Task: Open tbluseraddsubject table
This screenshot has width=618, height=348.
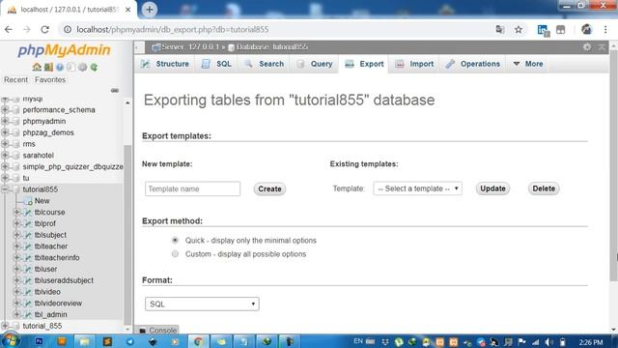Action: click(x=64, y=280)
